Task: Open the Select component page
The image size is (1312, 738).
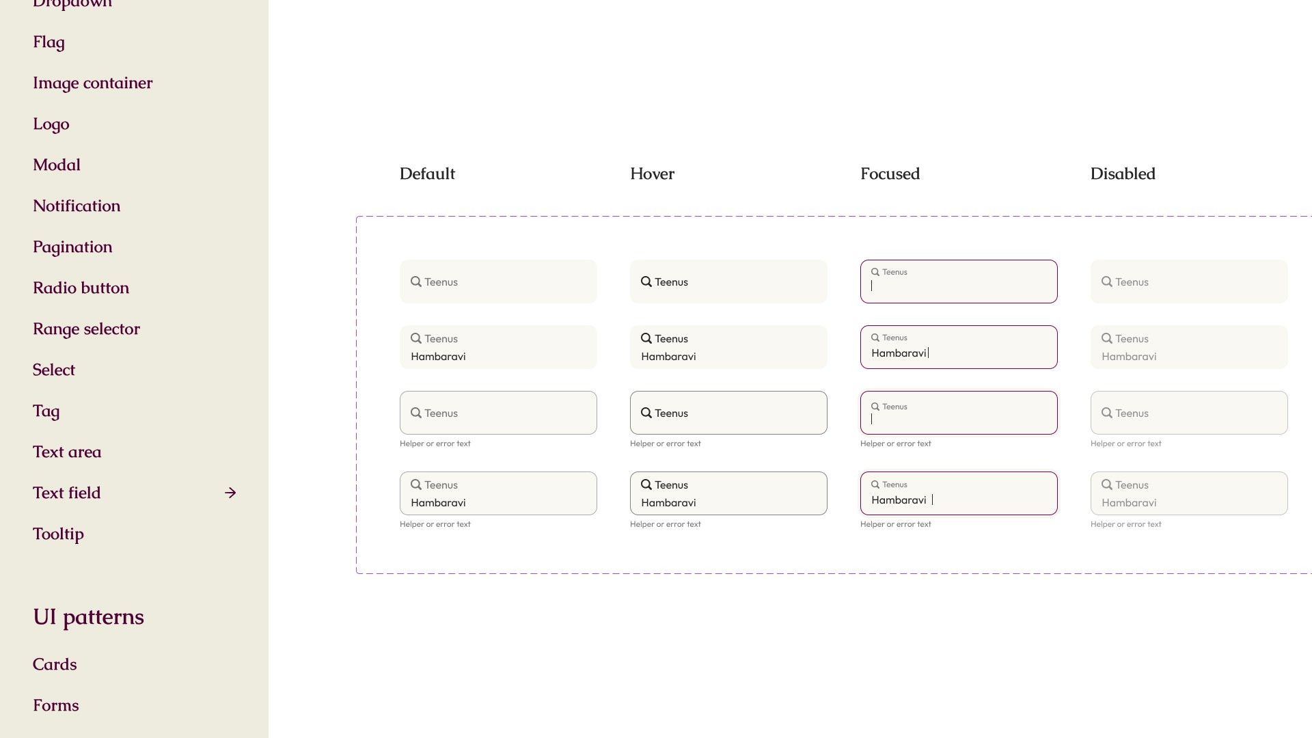Action: [53, 370]
